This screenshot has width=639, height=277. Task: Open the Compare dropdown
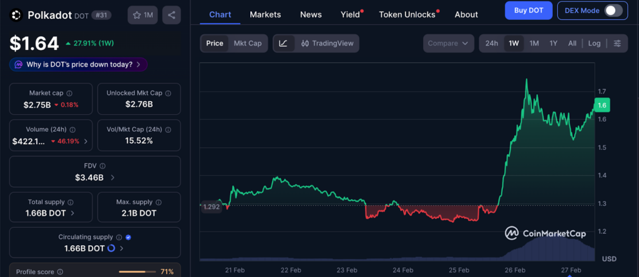(448, 44)
